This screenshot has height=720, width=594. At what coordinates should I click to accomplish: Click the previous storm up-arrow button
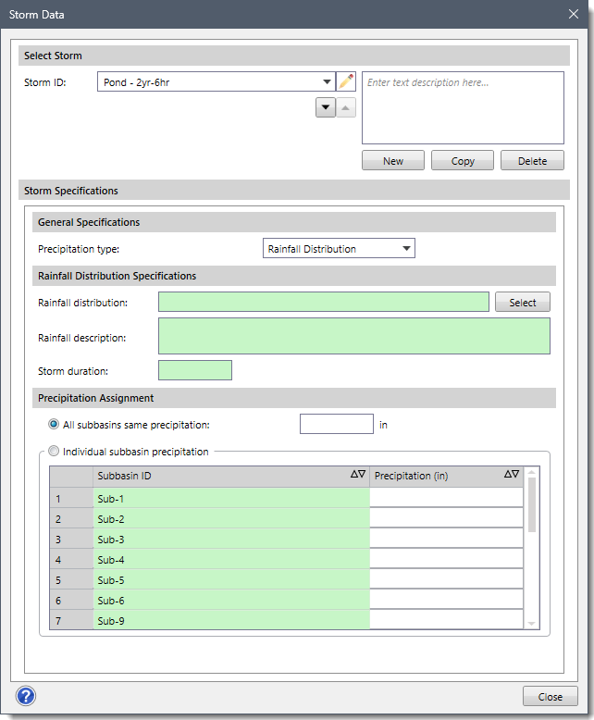point(344,108)
